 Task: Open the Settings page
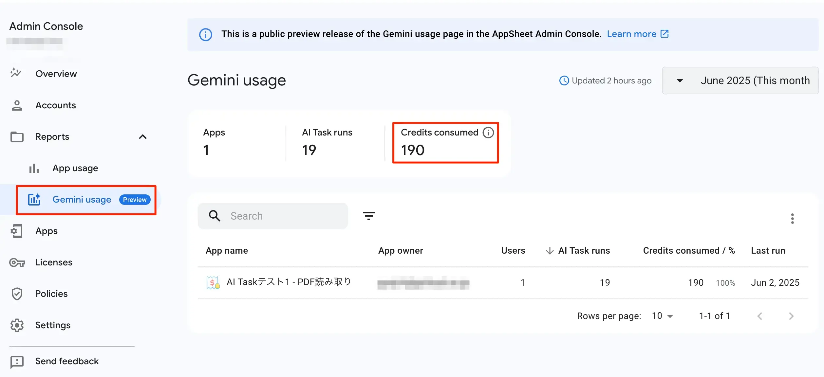[53, 325]
